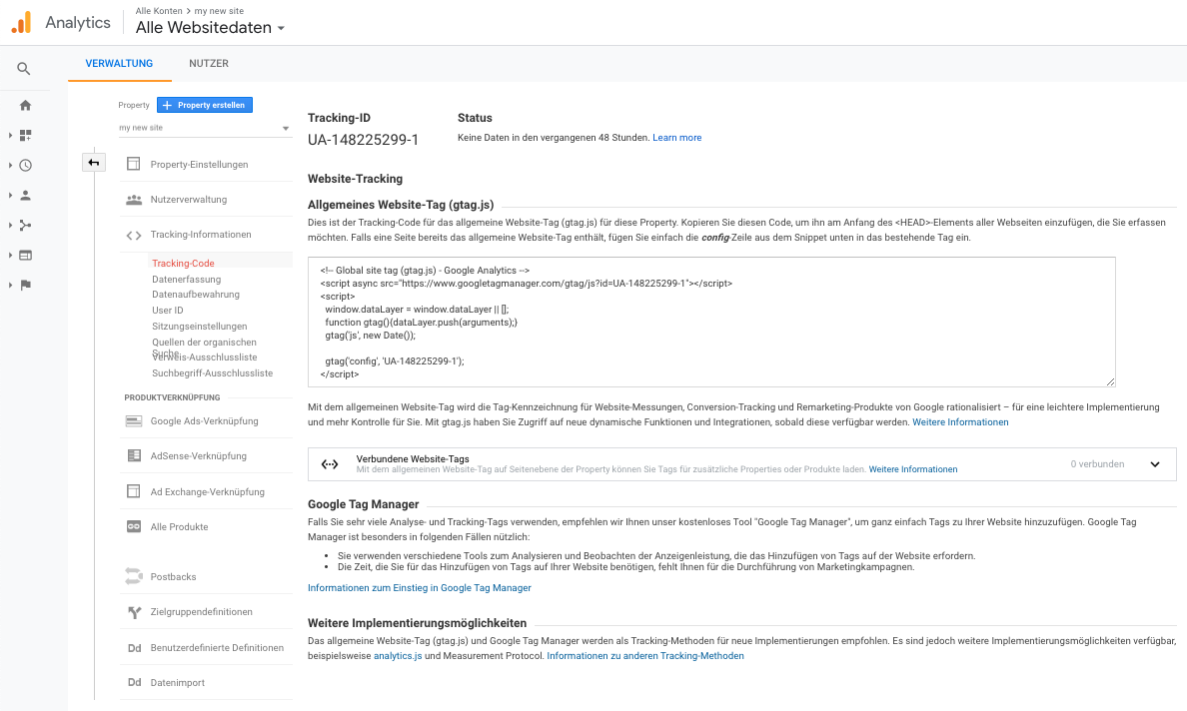Viewport: 1187px width, 711px height.
Task: Click the AdSense-Verknüpfung icon
Action: point(134,456)
